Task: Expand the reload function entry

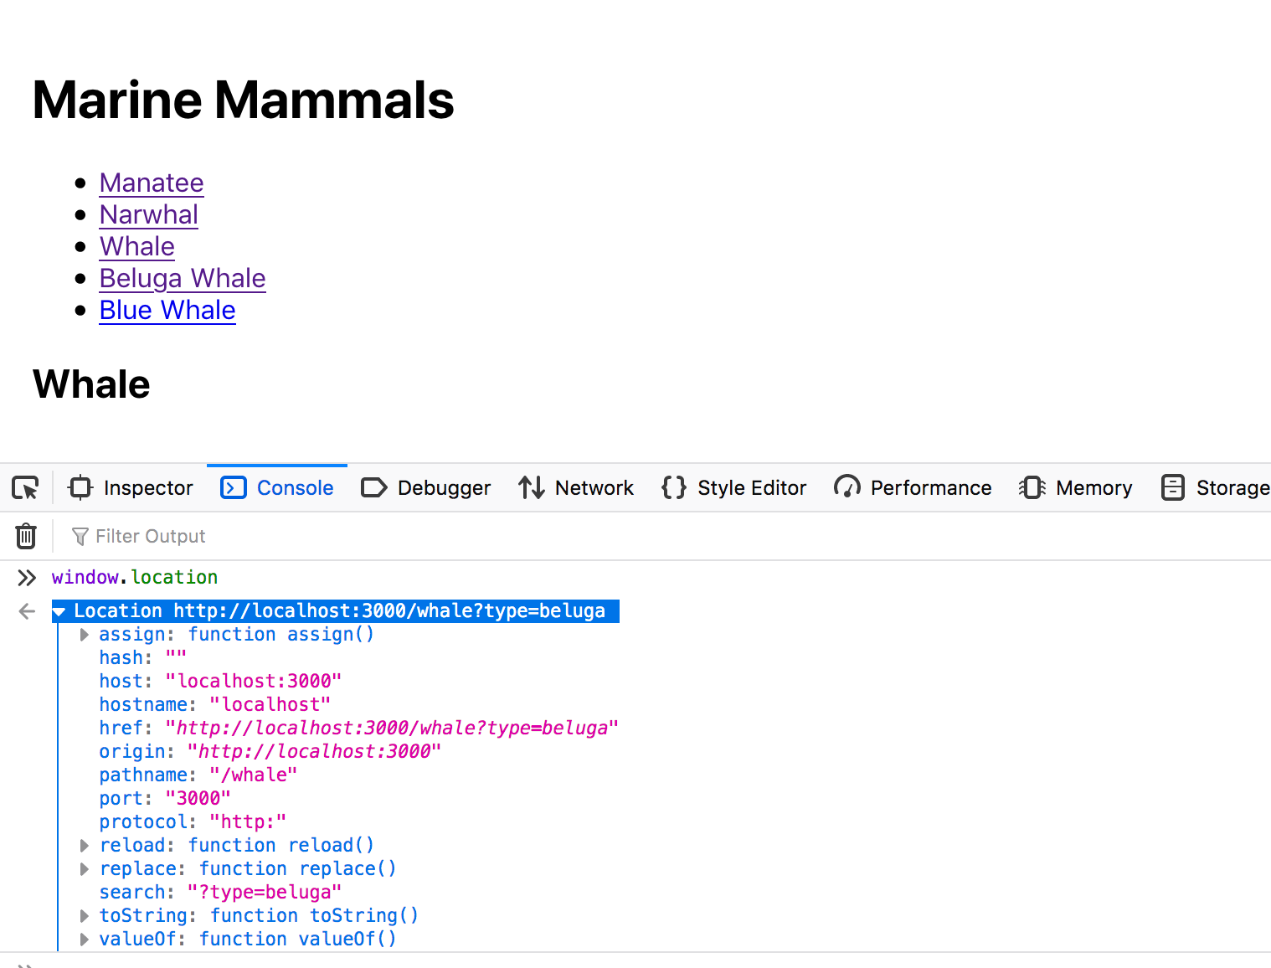Action: click(84, 846)
